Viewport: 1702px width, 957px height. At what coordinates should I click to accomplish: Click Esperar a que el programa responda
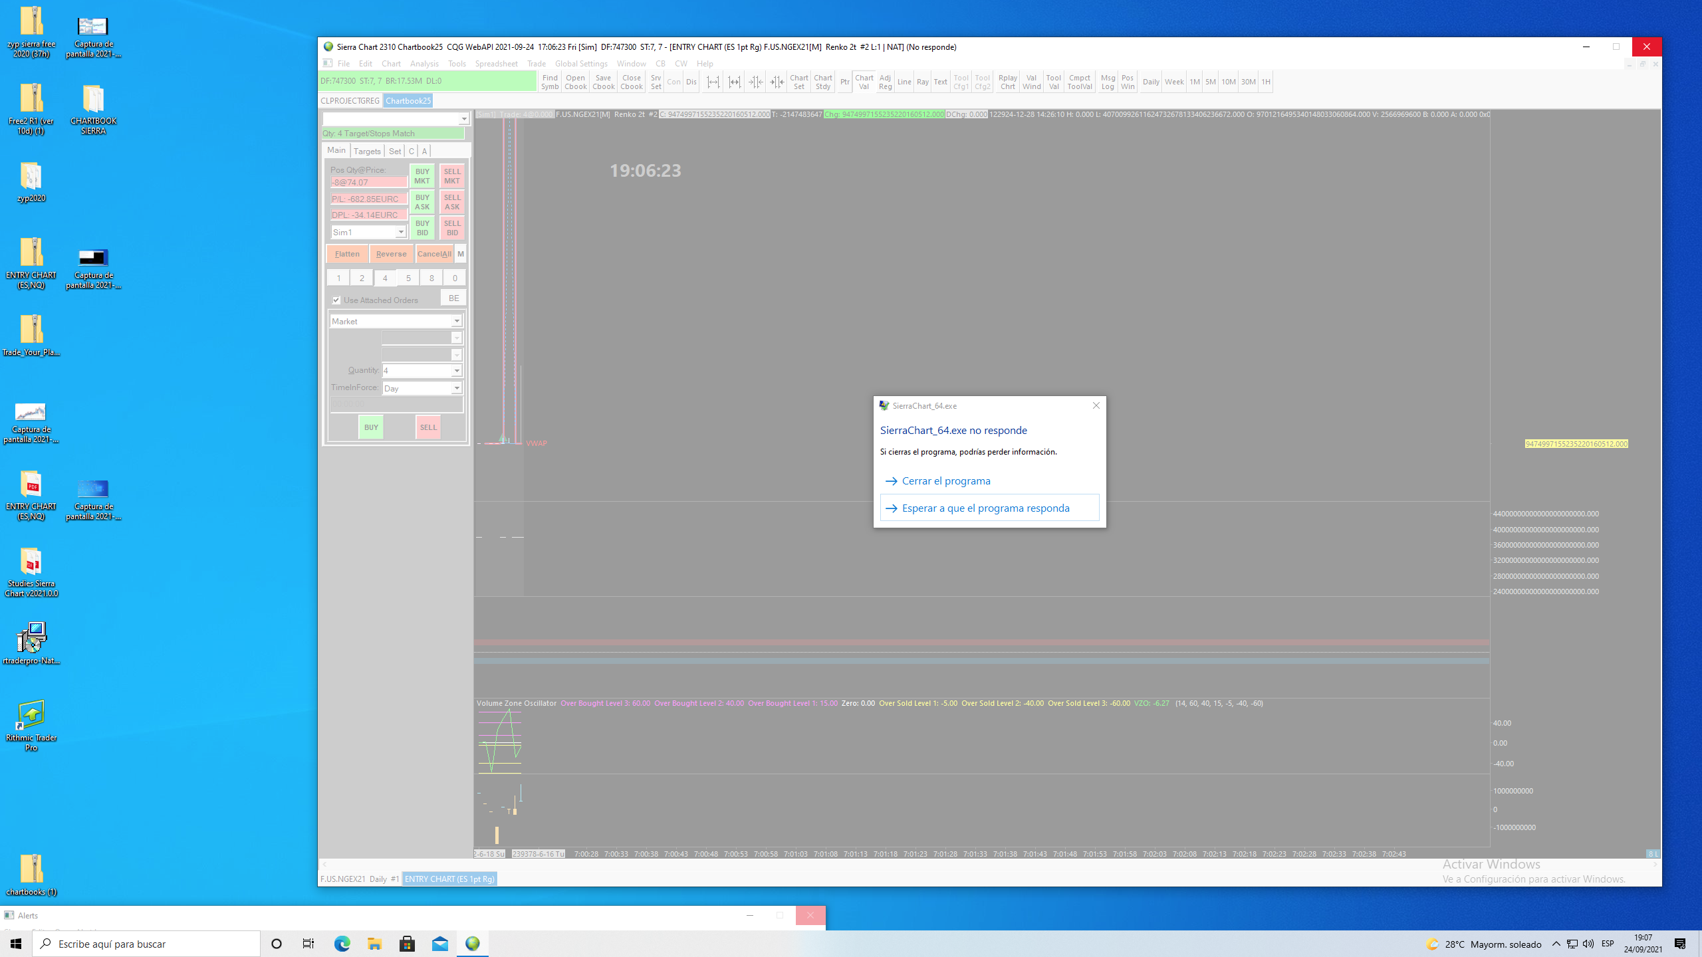click(985, 508)
